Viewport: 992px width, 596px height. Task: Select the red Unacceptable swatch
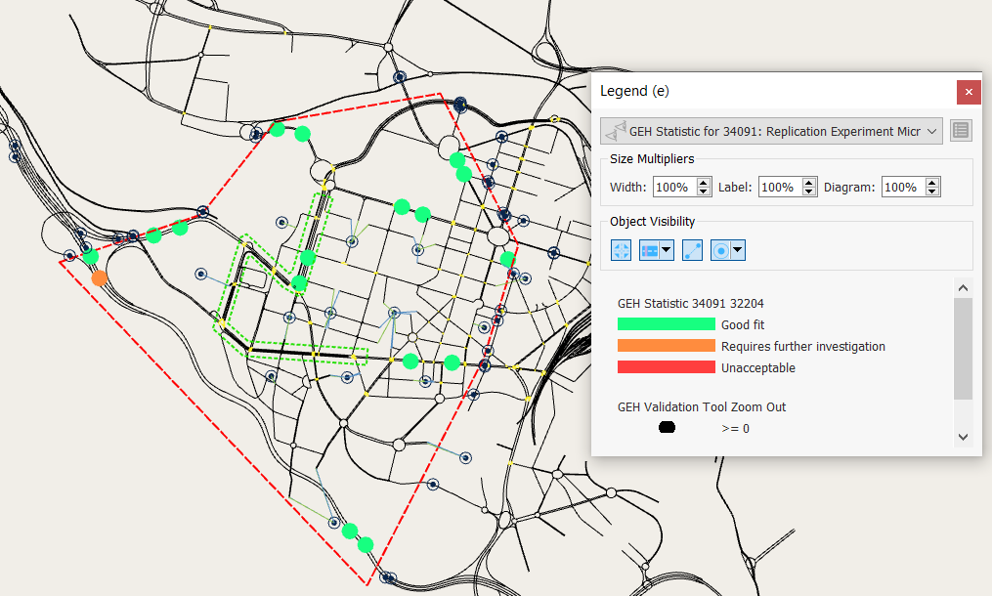tap(666, 367)
